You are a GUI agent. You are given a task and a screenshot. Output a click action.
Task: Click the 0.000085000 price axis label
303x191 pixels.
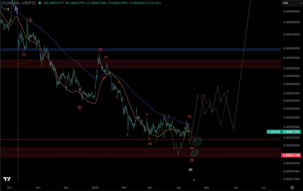click(291, 22)
